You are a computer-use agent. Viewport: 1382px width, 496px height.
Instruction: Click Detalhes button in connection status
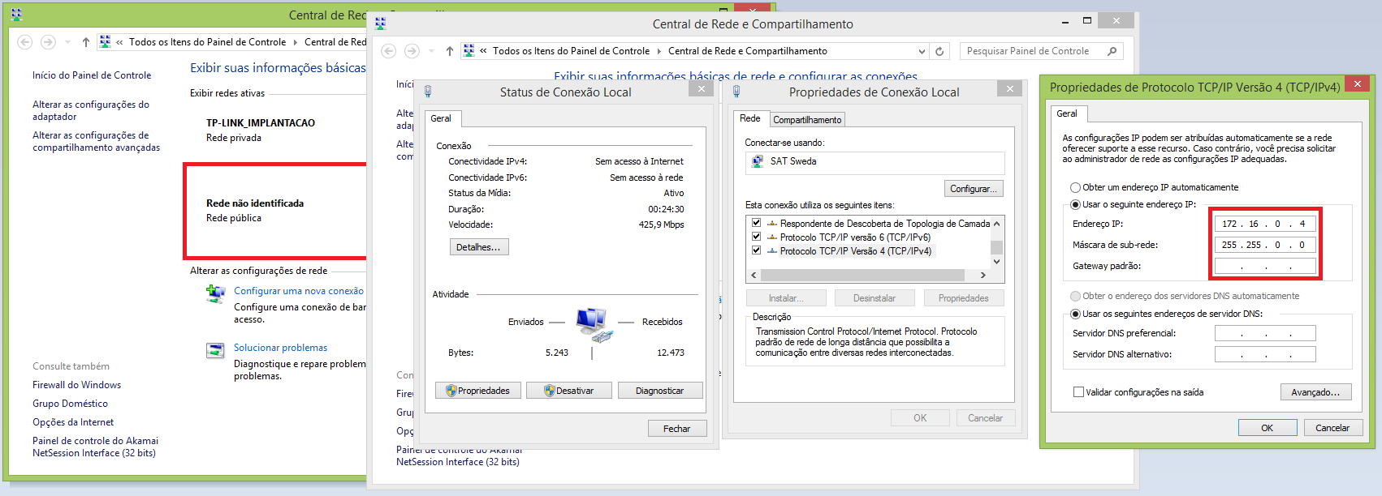(479, 247)
